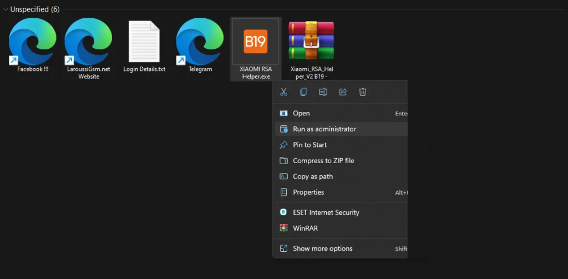
Task: Click the Rename icon in context menu
Action: coord(323,92)
